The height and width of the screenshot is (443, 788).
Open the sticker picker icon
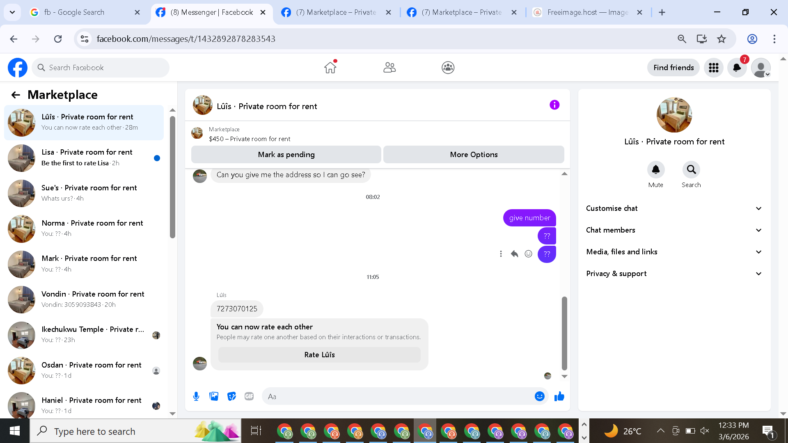(x=231, y=396)
